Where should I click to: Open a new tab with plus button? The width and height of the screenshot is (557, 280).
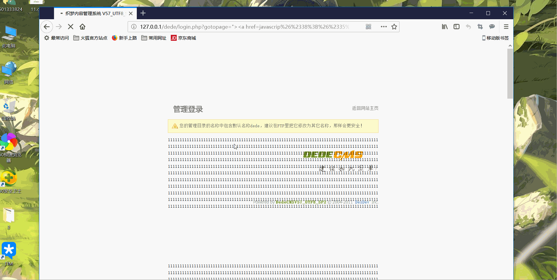pos(143,13)
